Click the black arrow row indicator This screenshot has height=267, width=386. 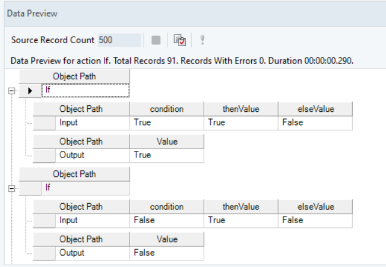point(30,91)
